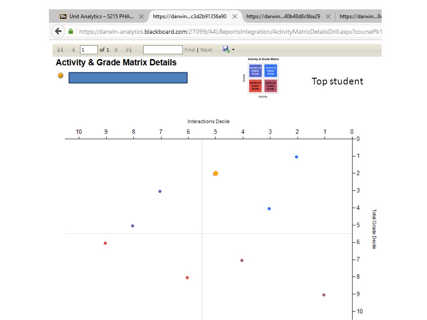Click the mauve point at grade decile 7

pyautogui.click(x=242, y=260)
